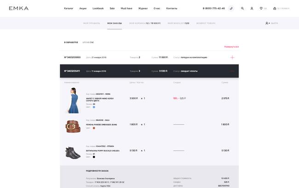Switch to Архив orders tab
This screenshot has height=188, width=299.
coord(88,42)
